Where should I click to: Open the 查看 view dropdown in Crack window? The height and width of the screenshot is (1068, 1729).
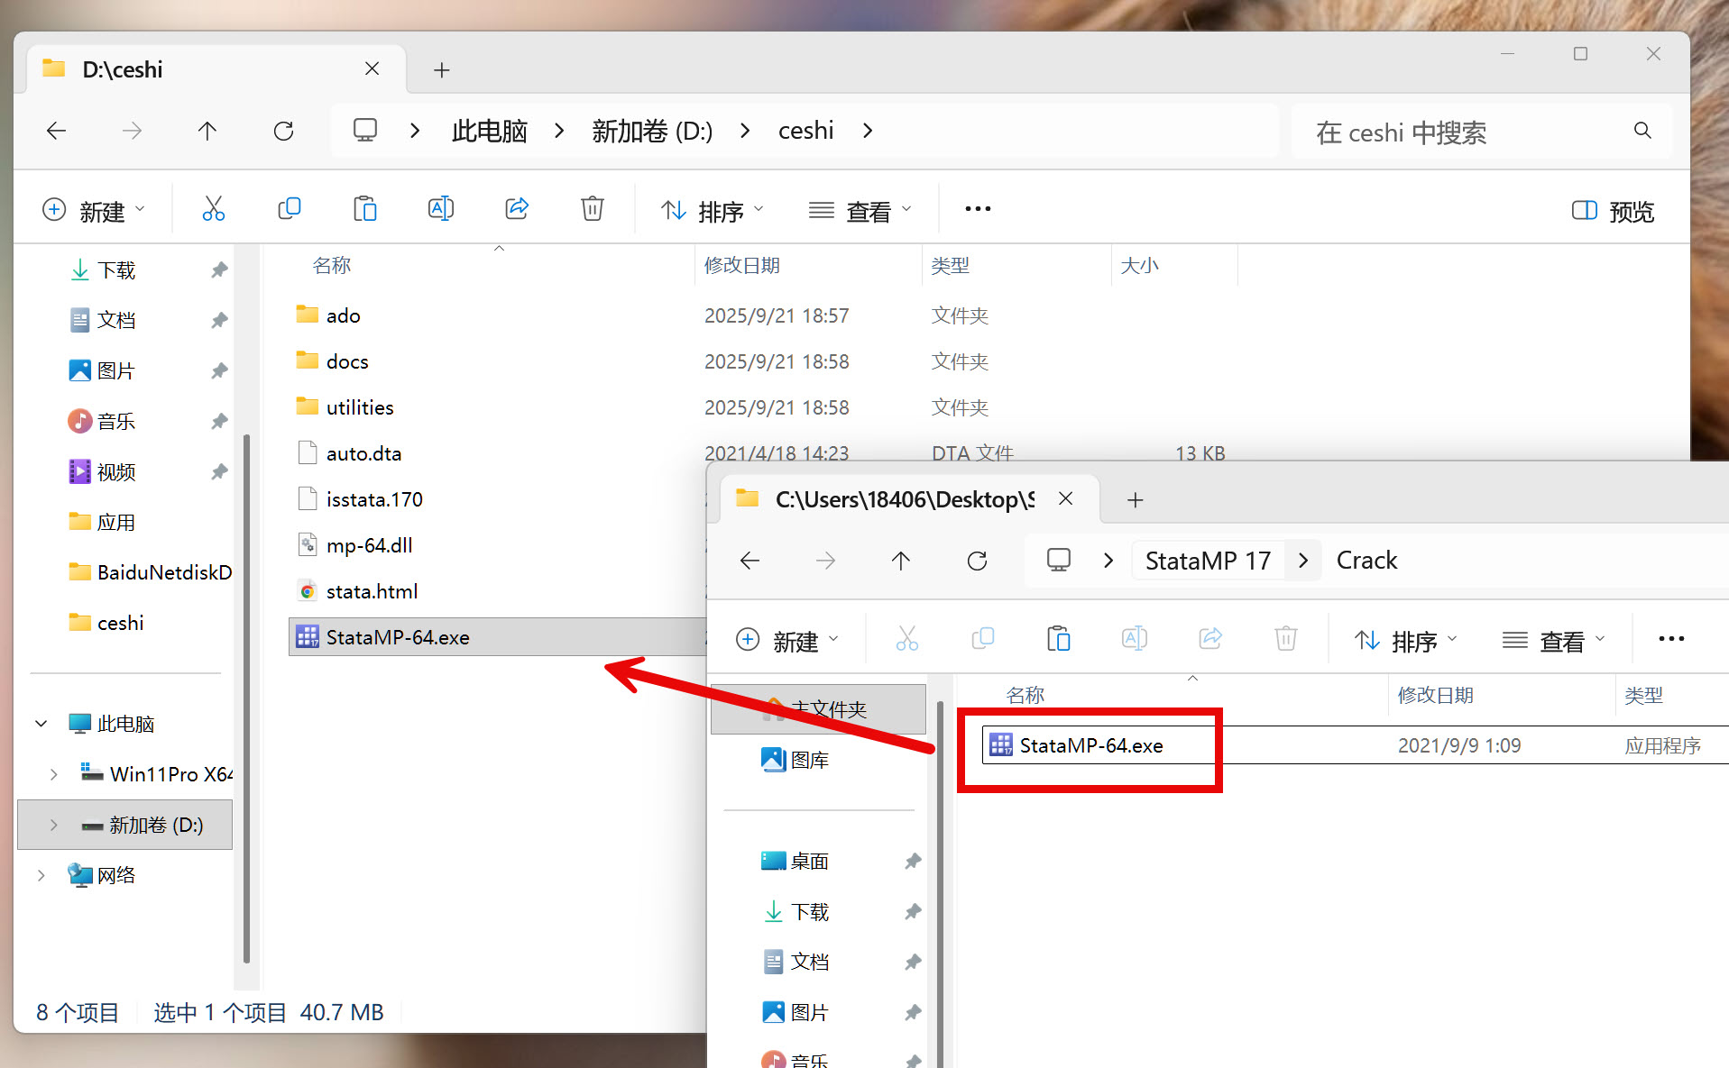coord(1553,641)
